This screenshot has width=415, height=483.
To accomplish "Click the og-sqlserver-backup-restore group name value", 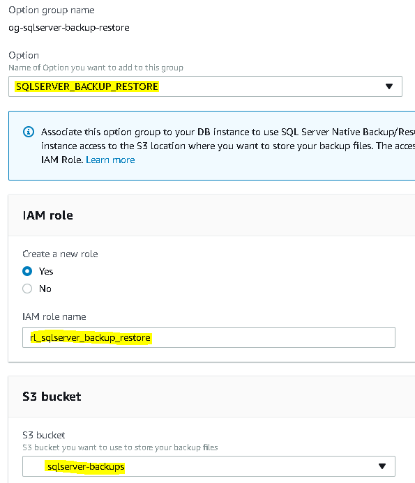I will 69,27.
